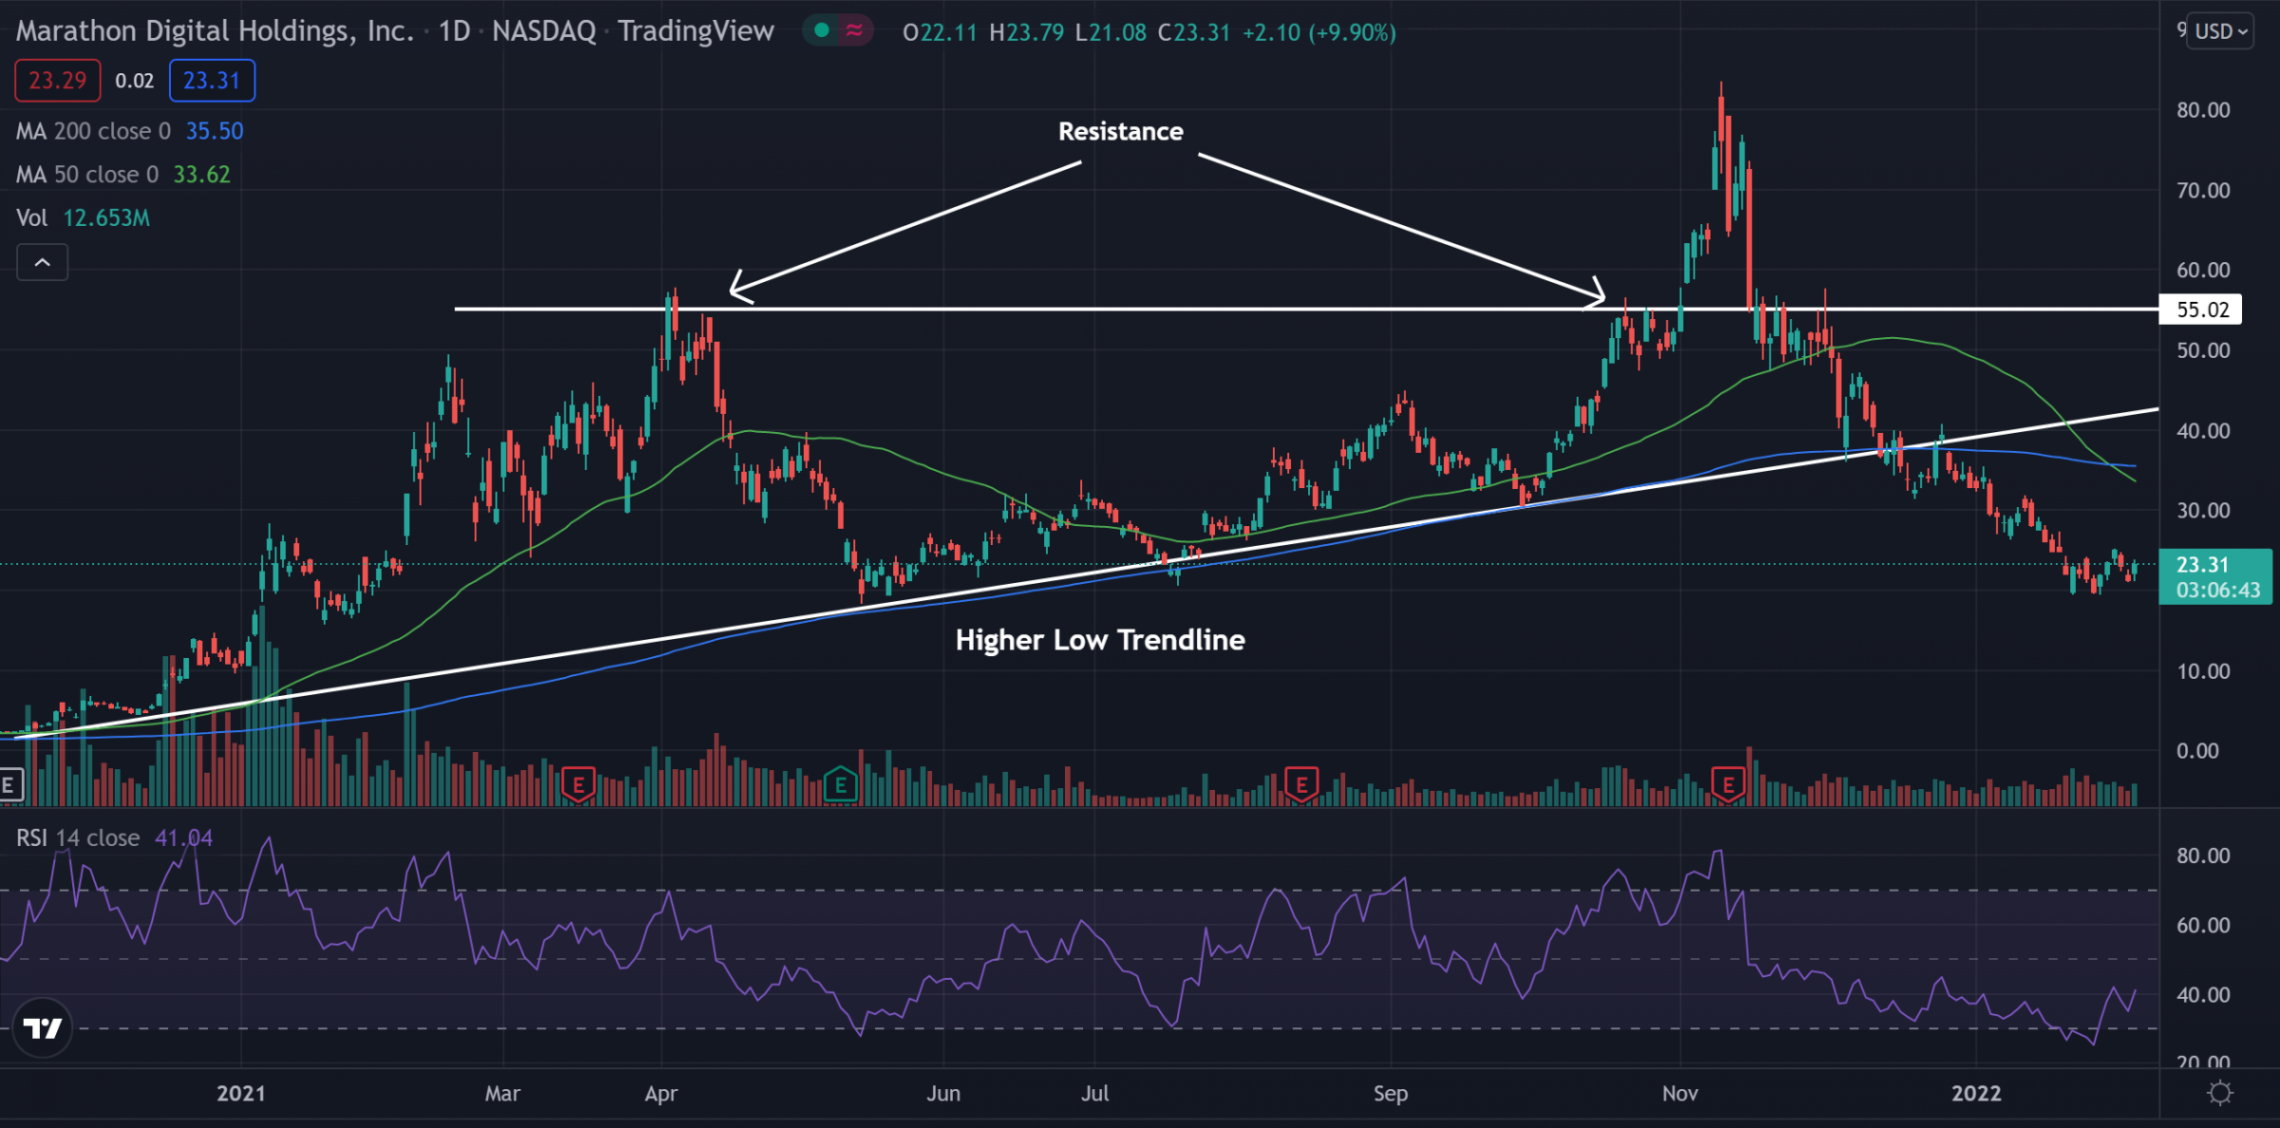Viewport: 2280px width, 1128px height.
Task: Click the Marathon Digital Holdings symbol title
Action: pos(215,31)
